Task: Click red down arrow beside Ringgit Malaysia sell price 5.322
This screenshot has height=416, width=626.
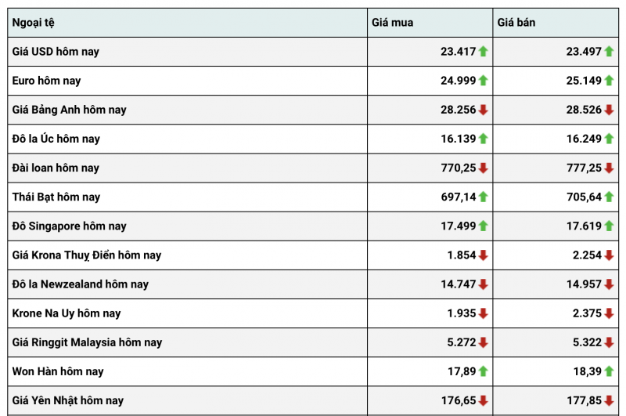Action: click(x=609, y=342)
